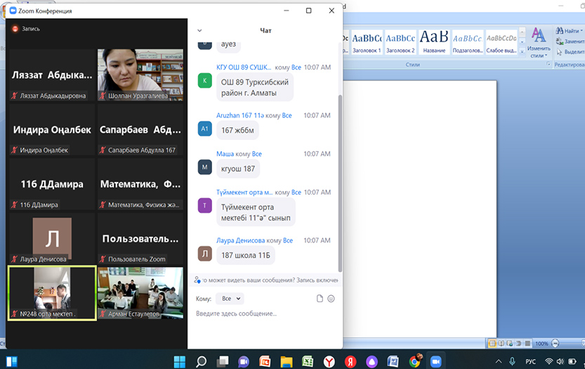585x369 pixels.
Task: Open Yandex Browser from the taskbar
Action: pyautogui.click(x=329, y=361)
